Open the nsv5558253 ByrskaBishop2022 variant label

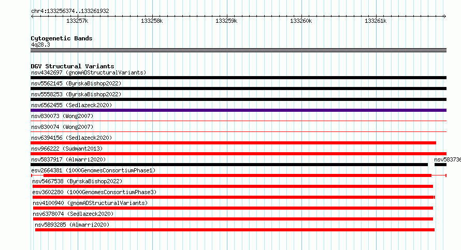tap(76, 94)
